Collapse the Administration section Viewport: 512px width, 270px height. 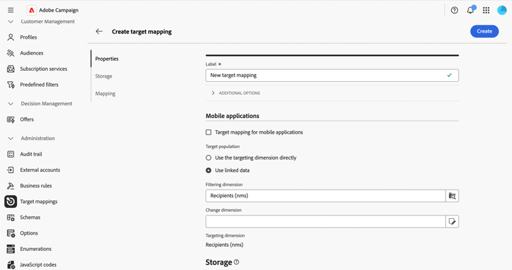click(x=11, y=138)
